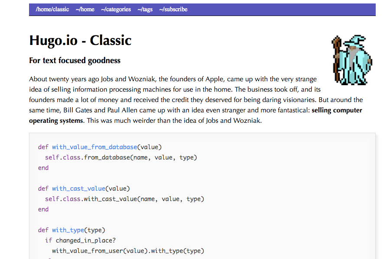Navigate to the ~/tags page
The image size is (390, 259).
pos(145,9)
